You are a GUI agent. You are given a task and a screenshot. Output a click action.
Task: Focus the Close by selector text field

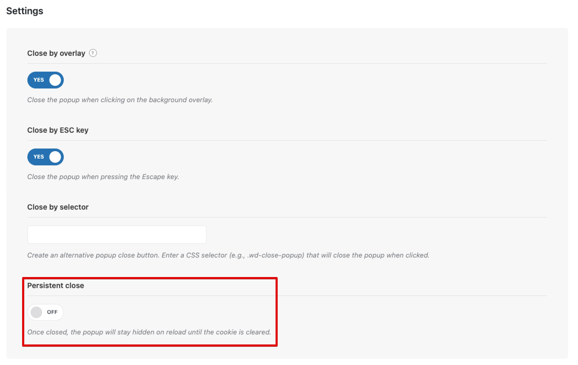click(x=117, y=235)
